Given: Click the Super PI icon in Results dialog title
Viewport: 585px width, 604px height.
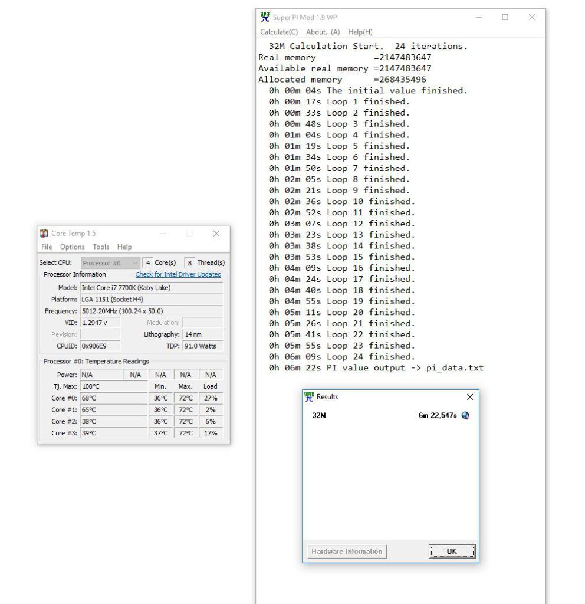Looking at the screenshot, I should click(309, 397).
